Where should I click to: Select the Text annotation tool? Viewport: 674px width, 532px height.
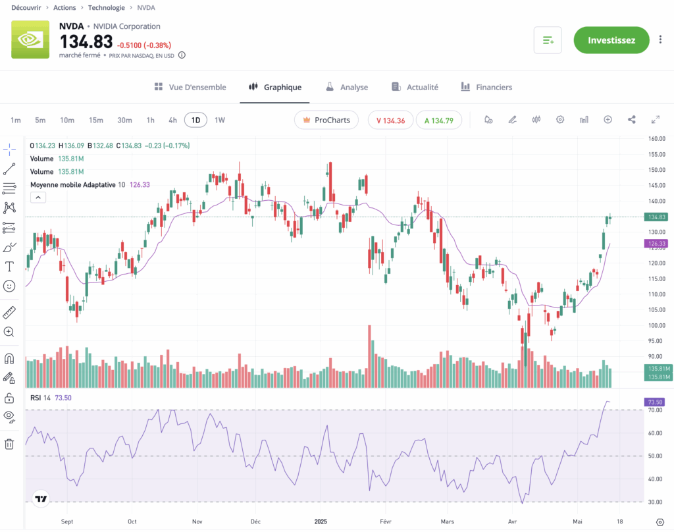pos(9,267)
